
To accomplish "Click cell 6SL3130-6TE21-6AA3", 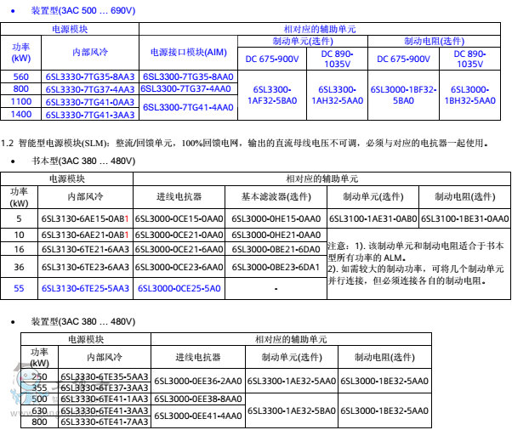I will (x=85, y=249).
